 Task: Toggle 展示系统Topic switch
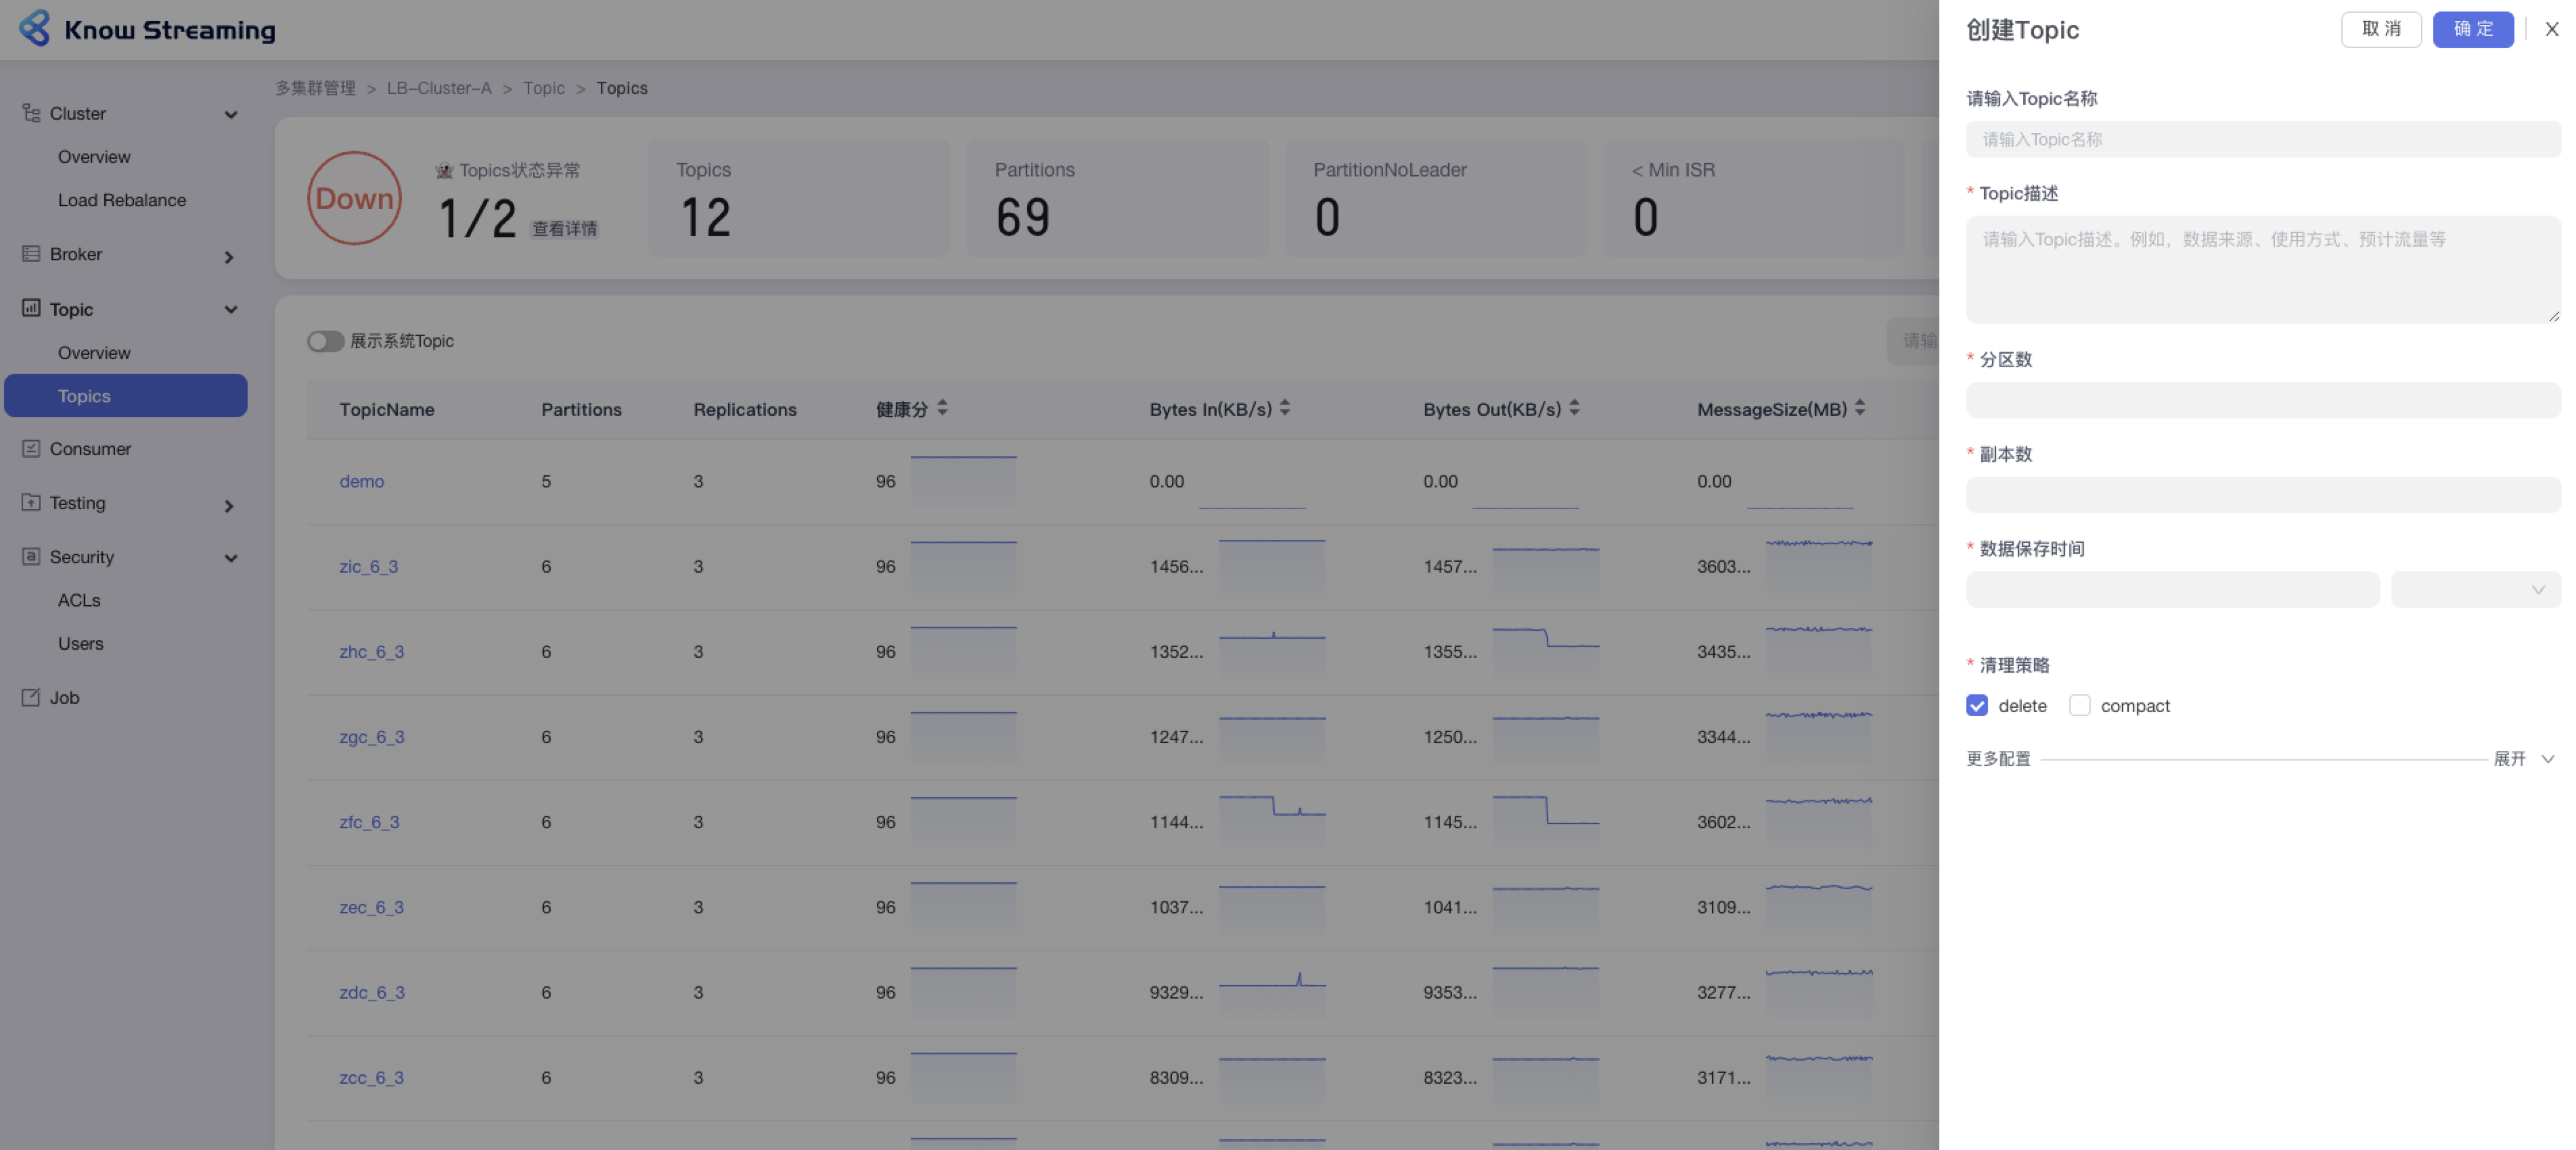tap(325, 341)
